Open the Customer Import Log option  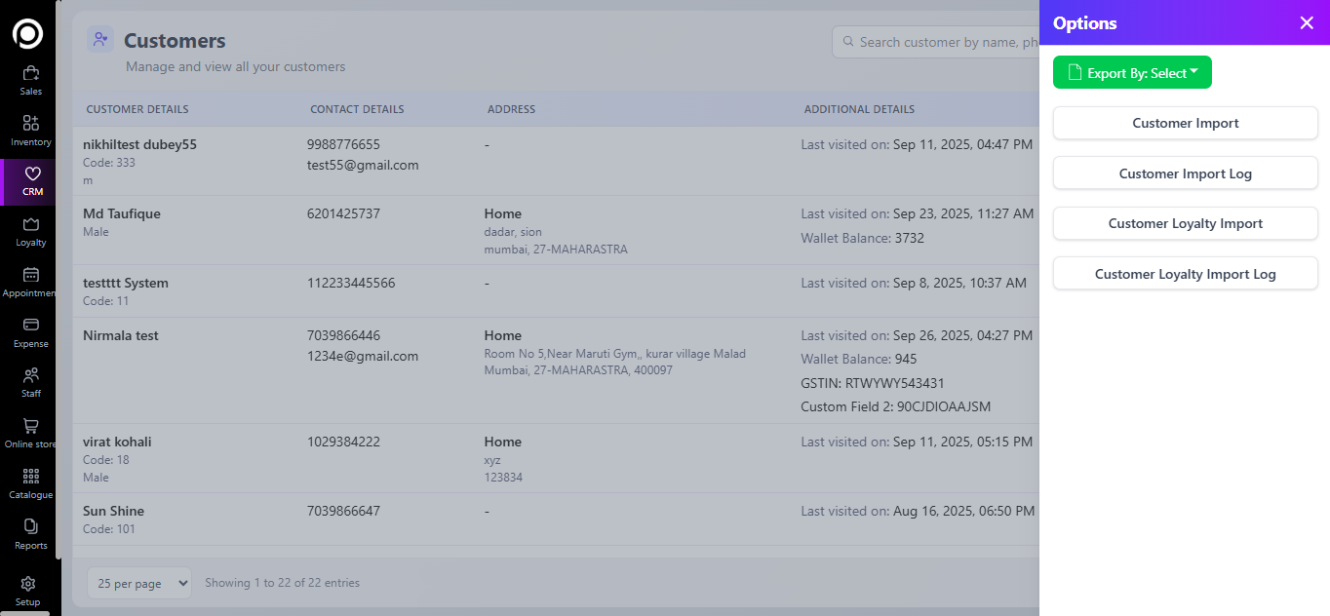tap(1185, 173)
